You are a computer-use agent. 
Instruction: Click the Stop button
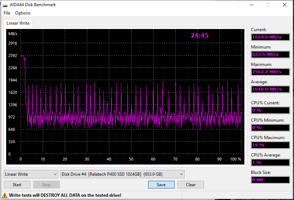coord(46,185)
